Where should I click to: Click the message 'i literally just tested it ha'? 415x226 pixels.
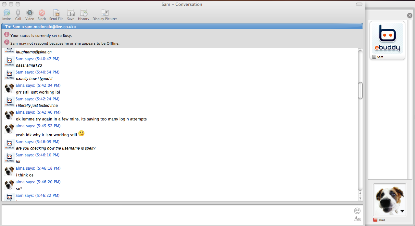pos(37,106)
